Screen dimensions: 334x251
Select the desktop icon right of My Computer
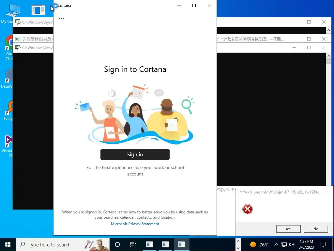click(x=38, y=10)
